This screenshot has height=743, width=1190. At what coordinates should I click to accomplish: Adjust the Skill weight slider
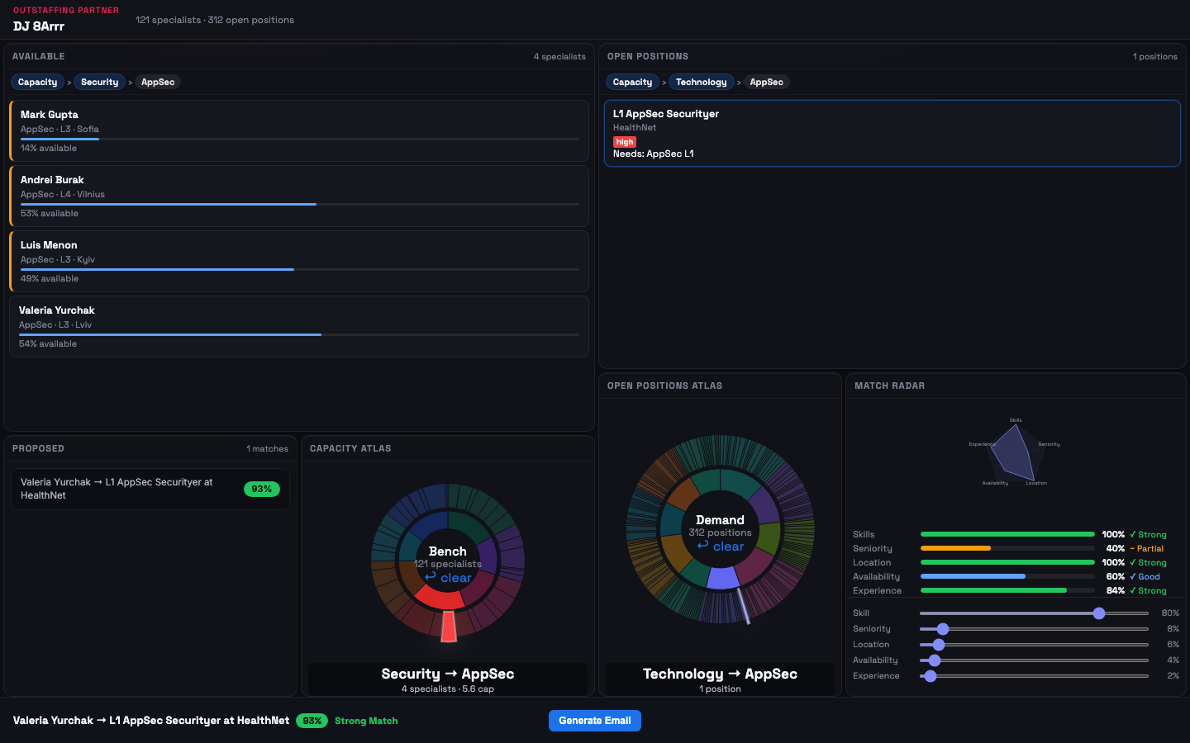pyautogui.click(x=1034, y=613)
